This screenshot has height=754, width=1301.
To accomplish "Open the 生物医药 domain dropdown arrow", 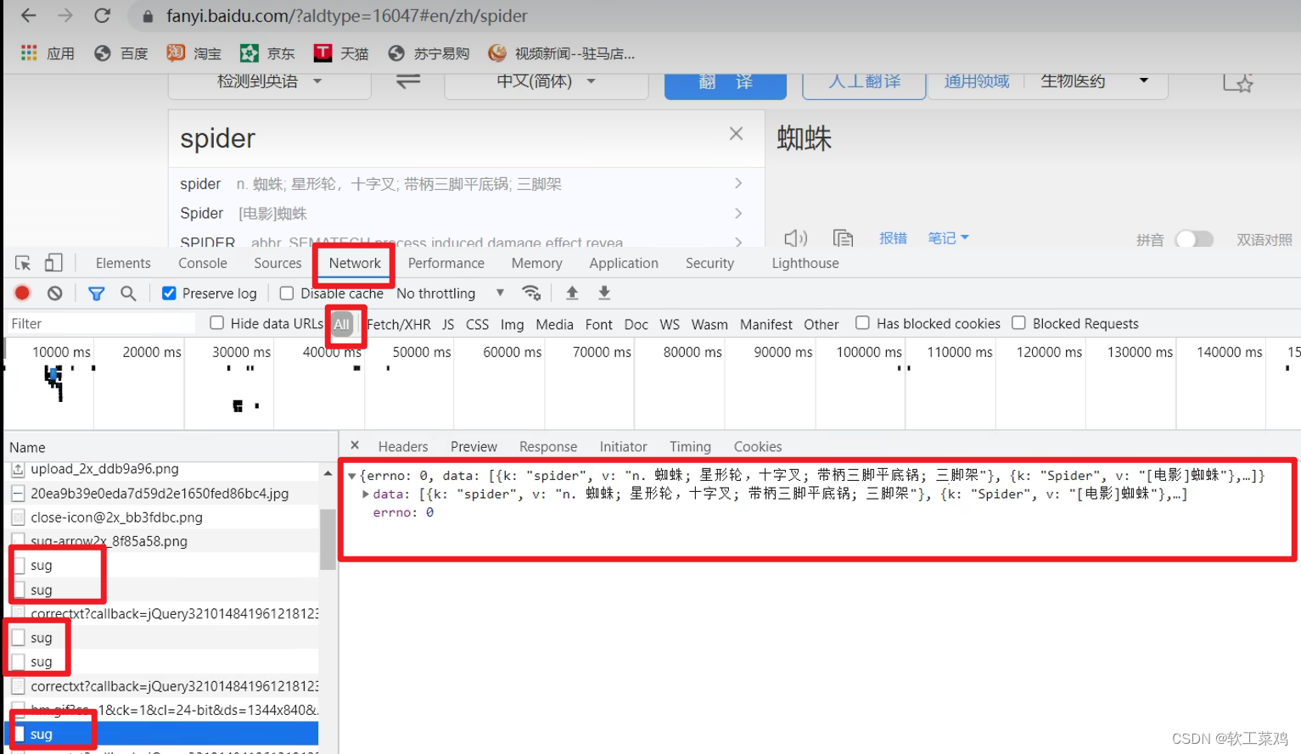I will pos(1144,81).
